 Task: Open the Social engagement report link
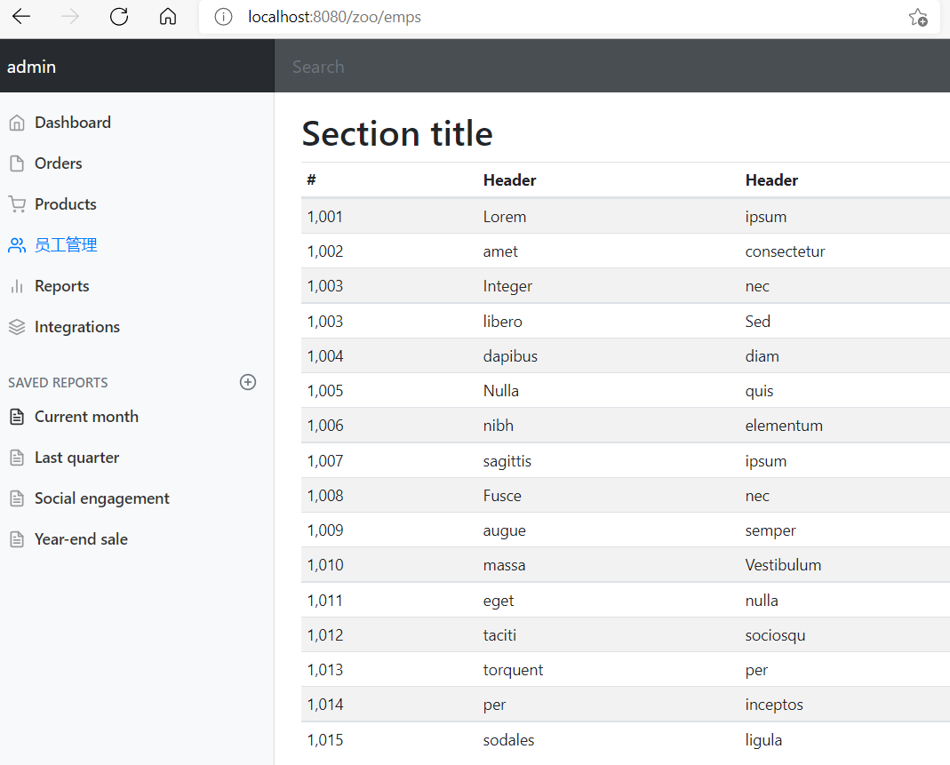pos(101,498)
